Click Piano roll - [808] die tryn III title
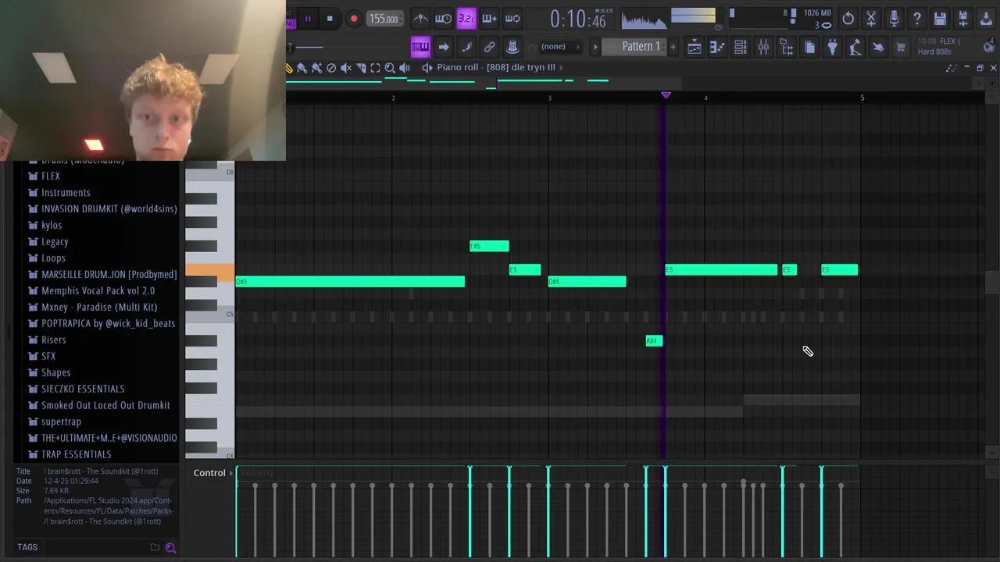1000x562 pixels. (x=496, y=67)
